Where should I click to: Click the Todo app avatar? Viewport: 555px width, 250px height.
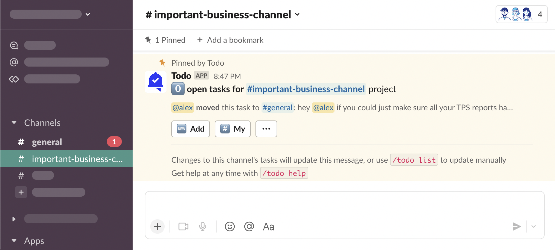click(156, 82)
